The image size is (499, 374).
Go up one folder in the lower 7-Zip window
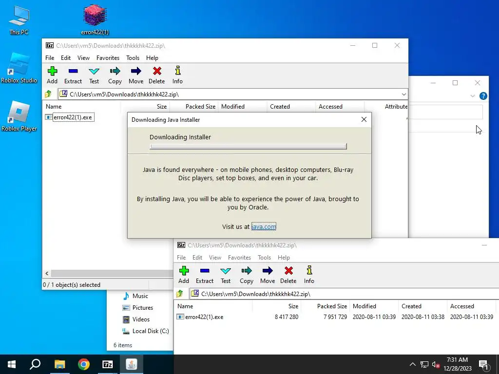pyautogui.click(x=180, y=294)
